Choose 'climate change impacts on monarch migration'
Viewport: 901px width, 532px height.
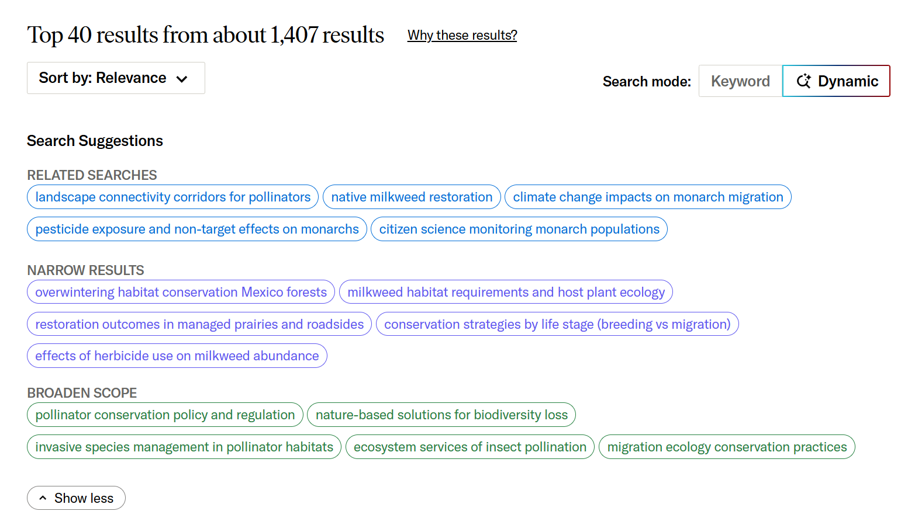pos(648,197)
